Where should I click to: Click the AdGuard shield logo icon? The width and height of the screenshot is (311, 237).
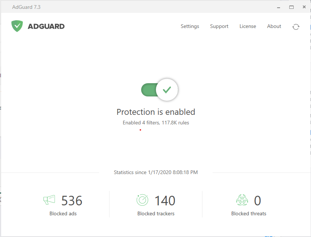[x=17, y=26]
